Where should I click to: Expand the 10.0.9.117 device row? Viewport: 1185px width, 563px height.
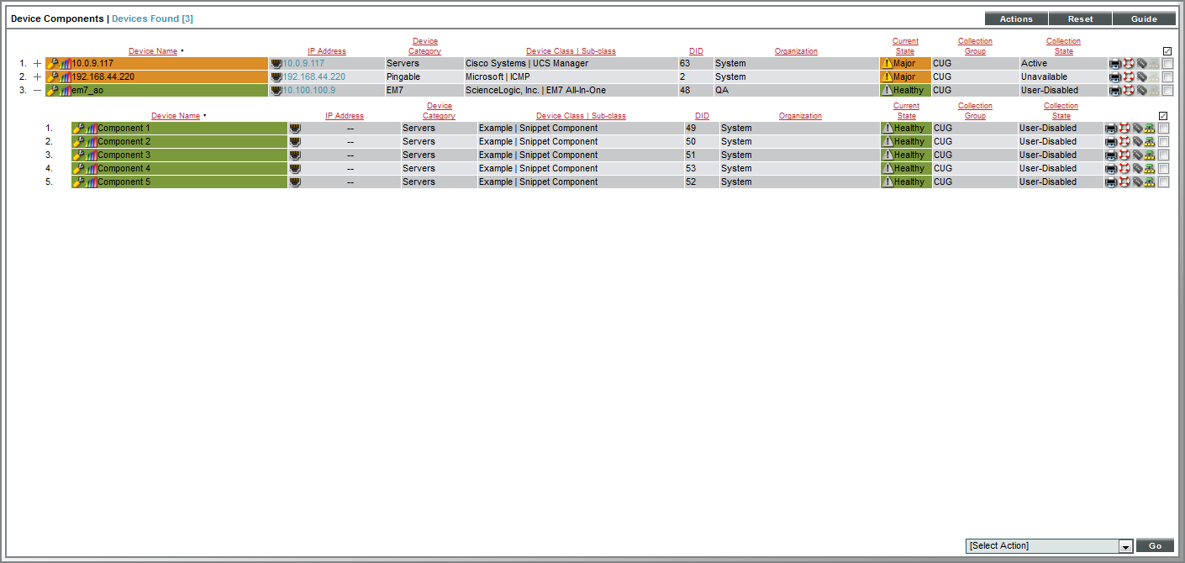[x=37, y=64]
